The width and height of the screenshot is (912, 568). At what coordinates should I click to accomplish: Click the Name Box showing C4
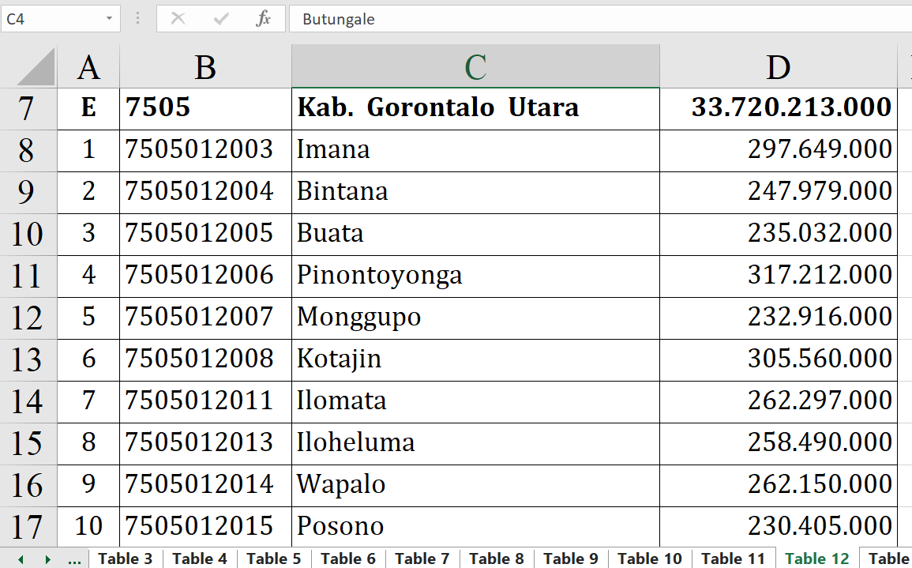[x=51, y=19]
